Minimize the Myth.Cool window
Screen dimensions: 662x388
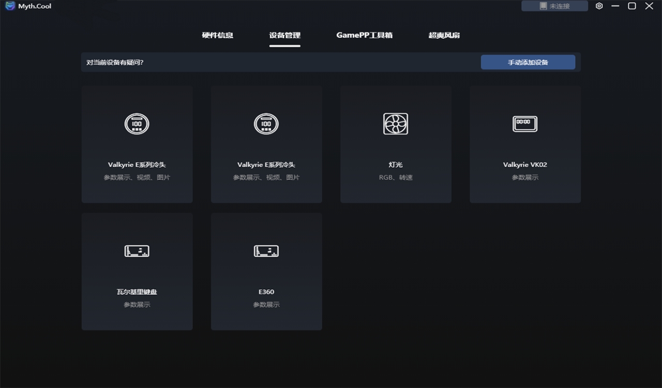point(615,6)
